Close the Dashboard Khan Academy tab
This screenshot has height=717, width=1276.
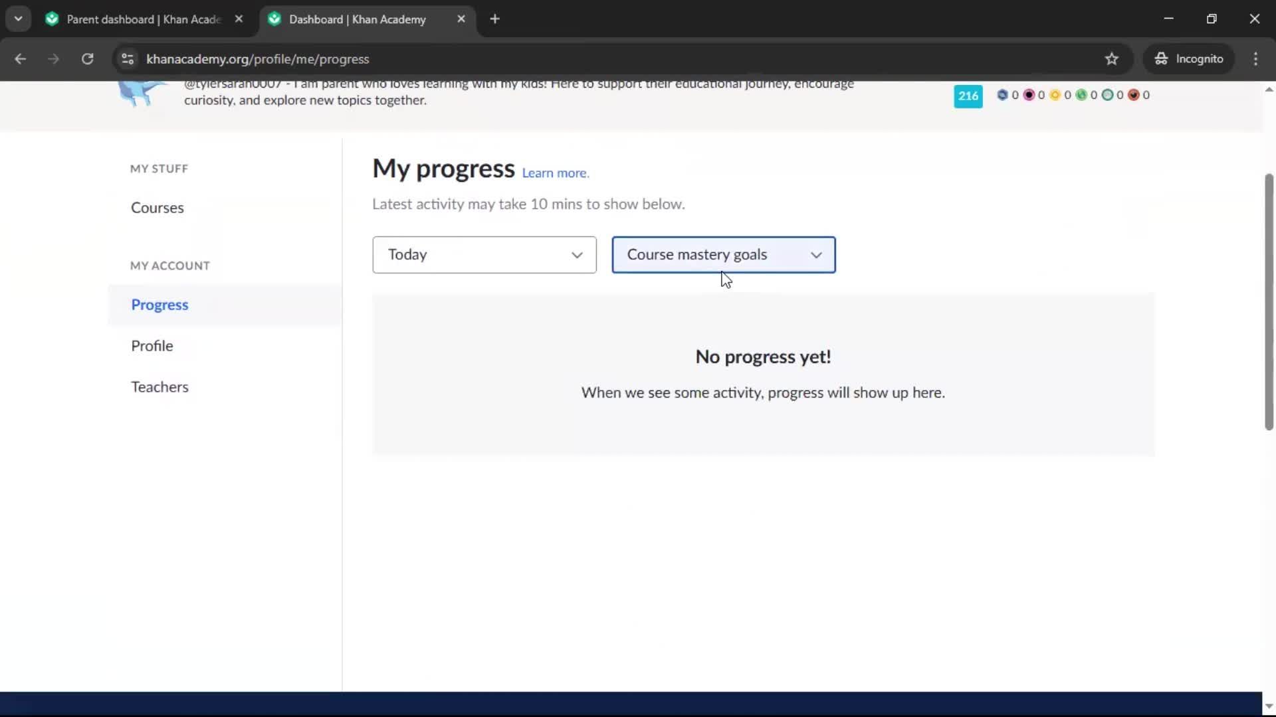click(461, 19)
